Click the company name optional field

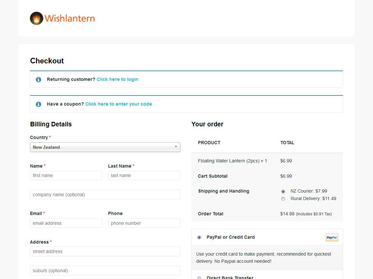point(105,195)
